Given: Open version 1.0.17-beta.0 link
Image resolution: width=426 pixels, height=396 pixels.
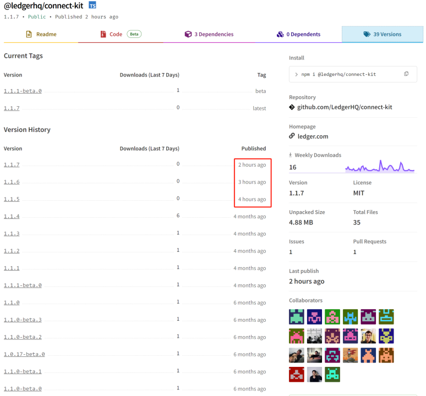Looking at the screenshot, I should click(24, 354).
